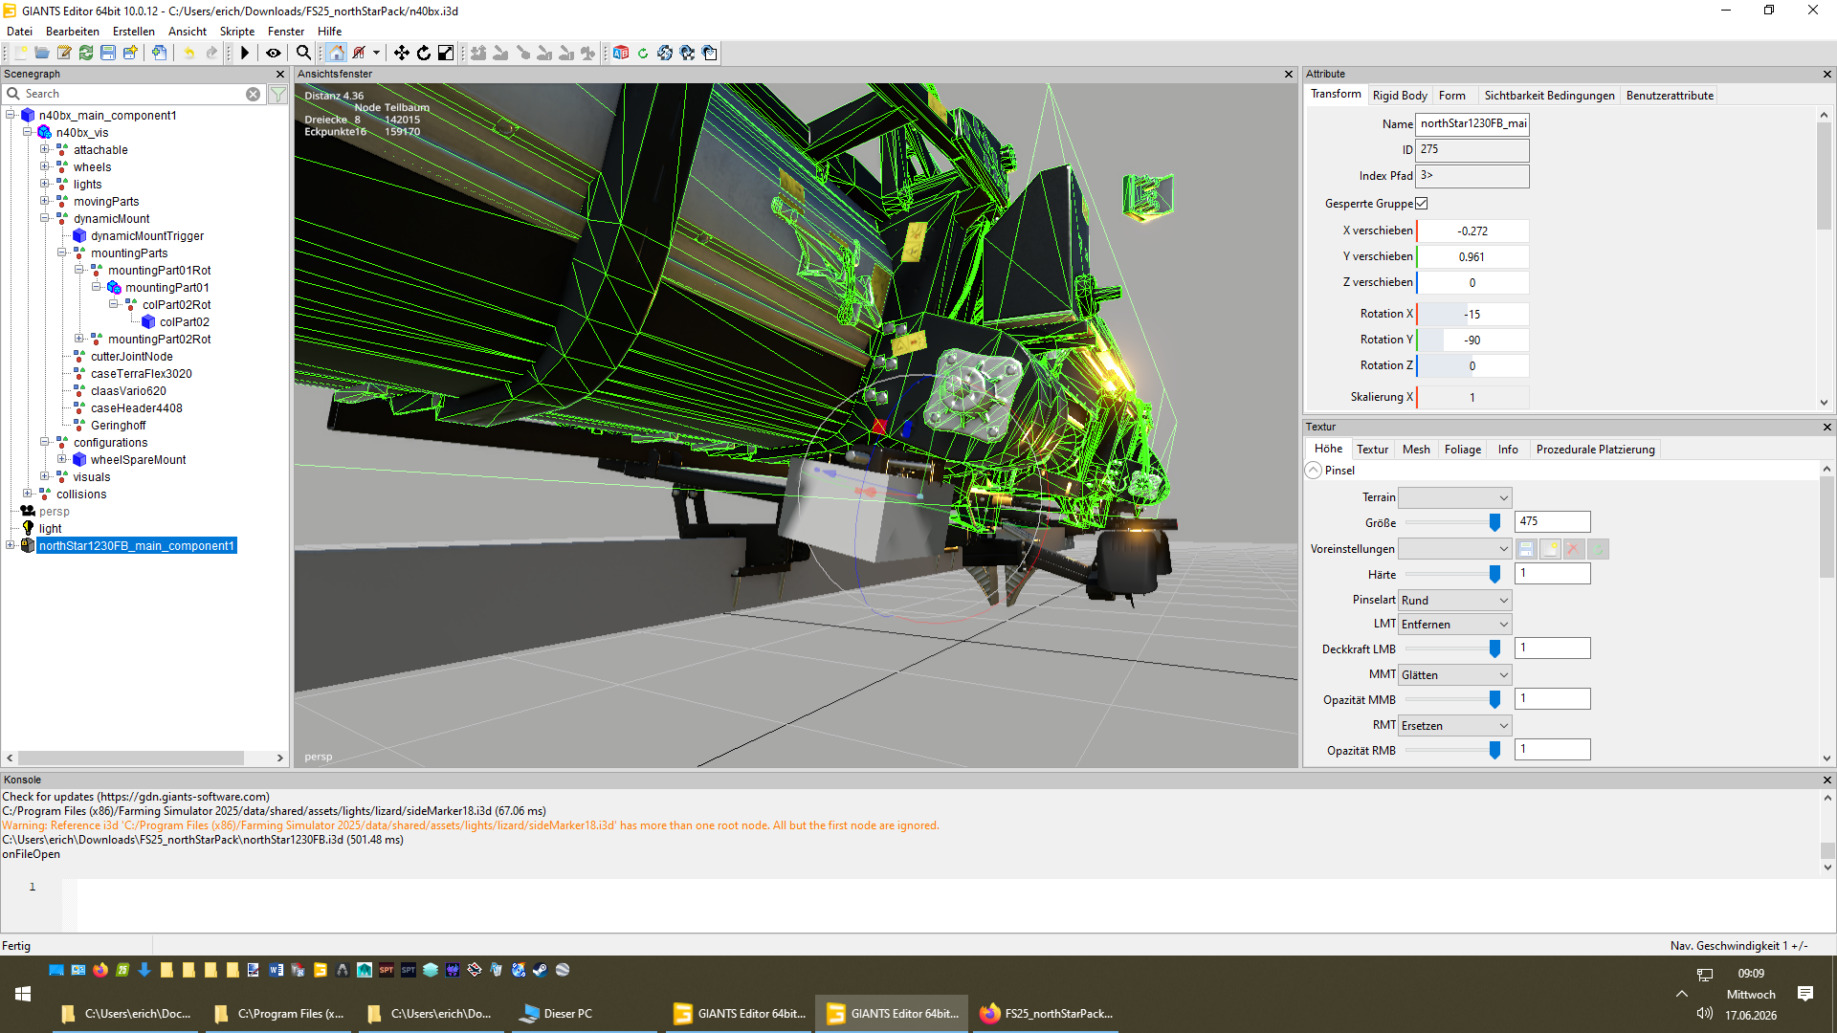Open the Windows Start menu
The width and height of the screenshot is (1837, 1033).
(x=23, y=994)
